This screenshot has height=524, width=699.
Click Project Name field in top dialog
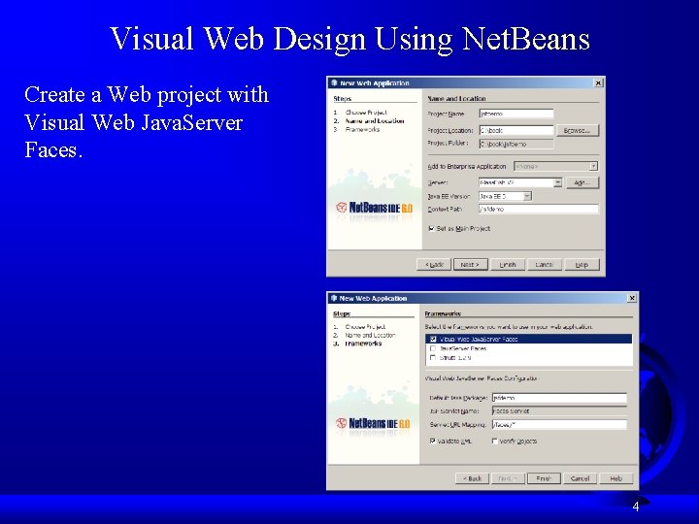click(516, 114)
